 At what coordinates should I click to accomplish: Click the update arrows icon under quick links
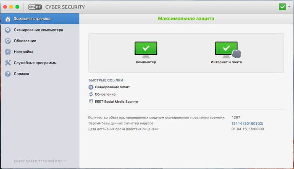pos(91,94)
